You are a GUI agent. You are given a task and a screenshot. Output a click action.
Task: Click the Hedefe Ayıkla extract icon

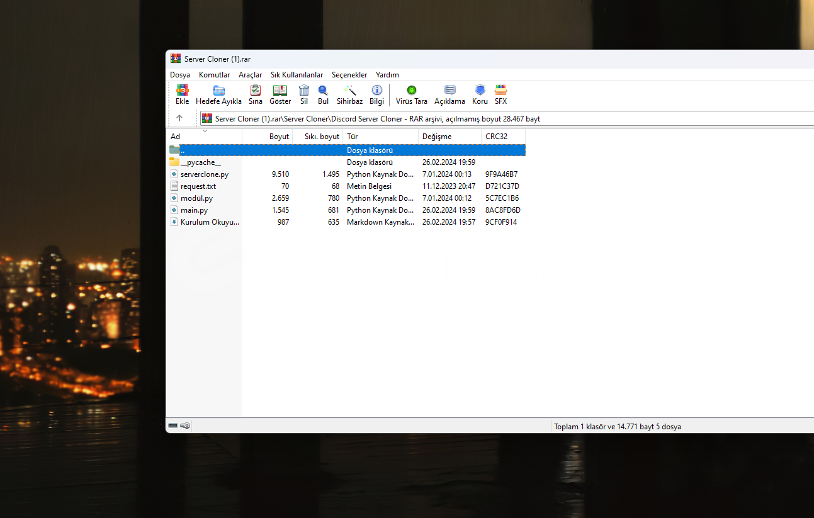(x=218, y=90)
